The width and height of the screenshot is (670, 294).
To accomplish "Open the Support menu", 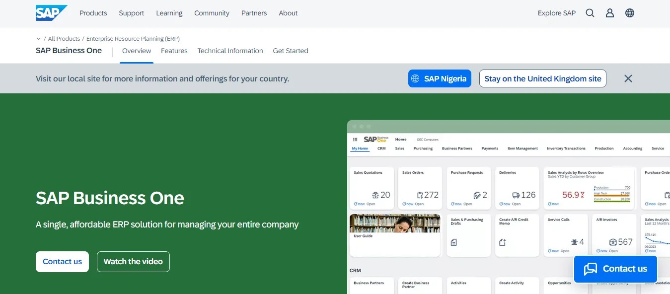I will (132, 13).
